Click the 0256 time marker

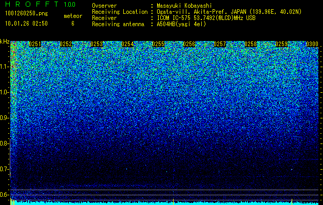coord(189,44)
